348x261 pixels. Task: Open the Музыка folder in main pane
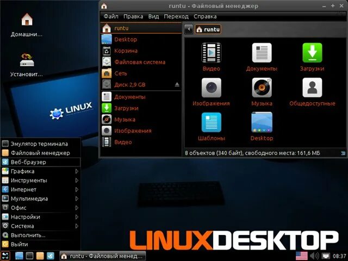pos(262,92)
